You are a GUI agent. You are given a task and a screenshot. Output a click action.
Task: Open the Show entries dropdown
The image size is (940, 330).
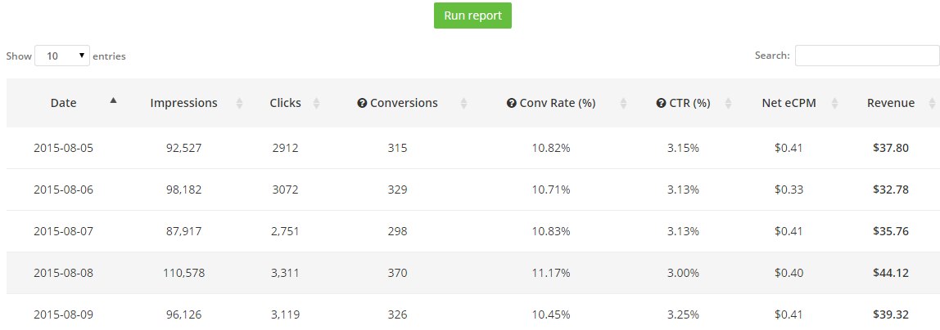tap(62, 56)
